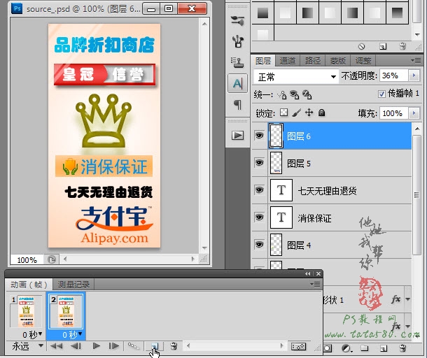Clear style in Styles panel

[362, 47]
